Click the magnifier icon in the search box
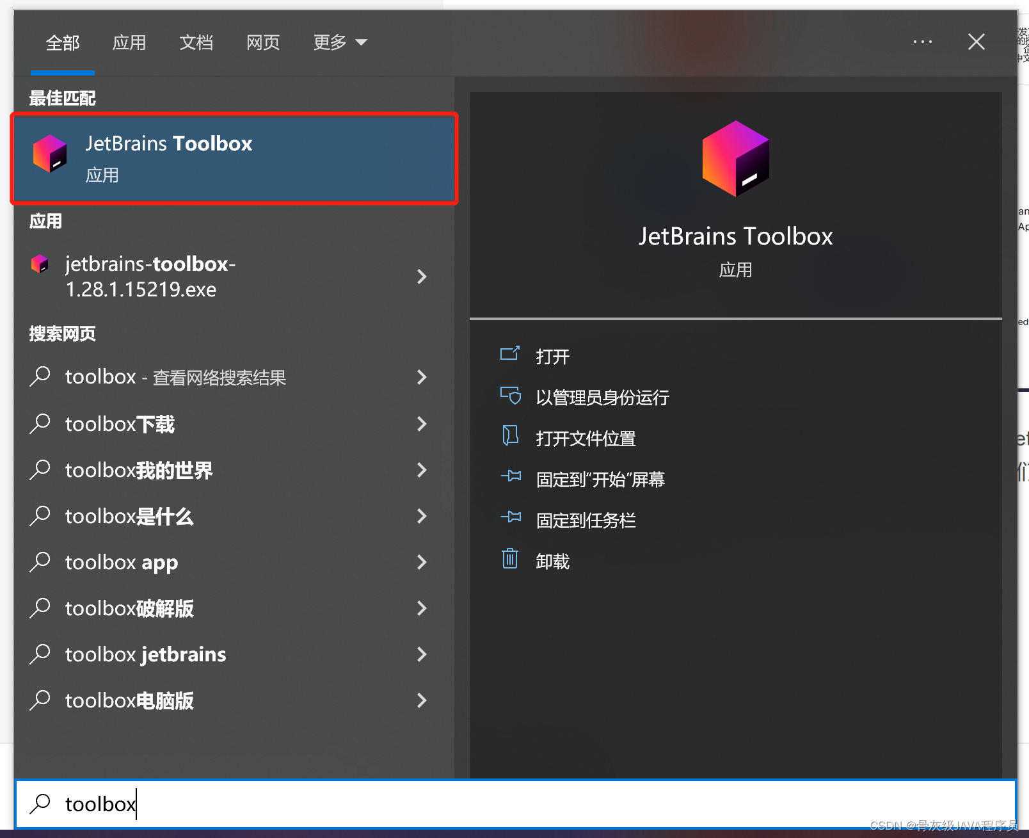This screenshot has height=838, width=1029. coord(40,803)
